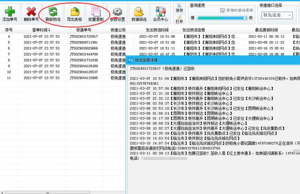Select tracking number JT5029831731038
300x194 pixels.
(x=84, y=60)
